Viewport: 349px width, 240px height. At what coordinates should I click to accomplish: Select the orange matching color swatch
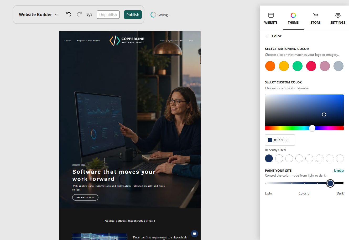coord(270,66)
